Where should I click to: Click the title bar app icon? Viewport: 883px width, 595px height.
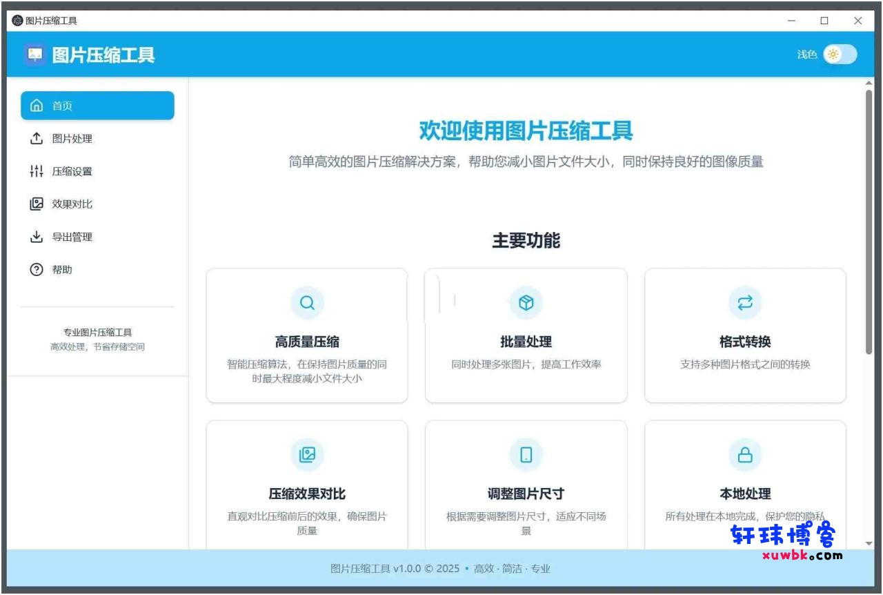(x=17, y=21)
